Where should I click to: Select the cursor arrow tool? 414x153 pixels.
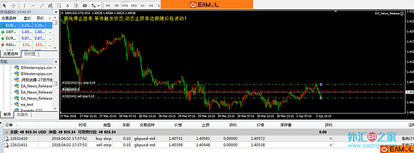[x=5, y=6]
